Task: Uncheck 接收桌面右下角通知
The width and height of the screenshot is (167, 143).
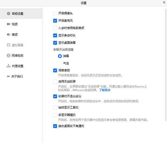Action: [55, 126]
